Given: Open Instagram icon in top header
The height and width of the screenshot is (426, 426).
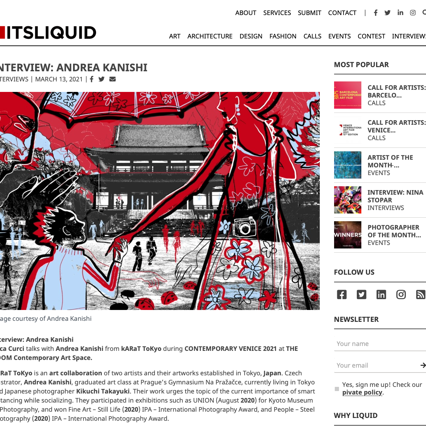Looking at the screenshot, I should pyautogui.click(x=413, y=13).
